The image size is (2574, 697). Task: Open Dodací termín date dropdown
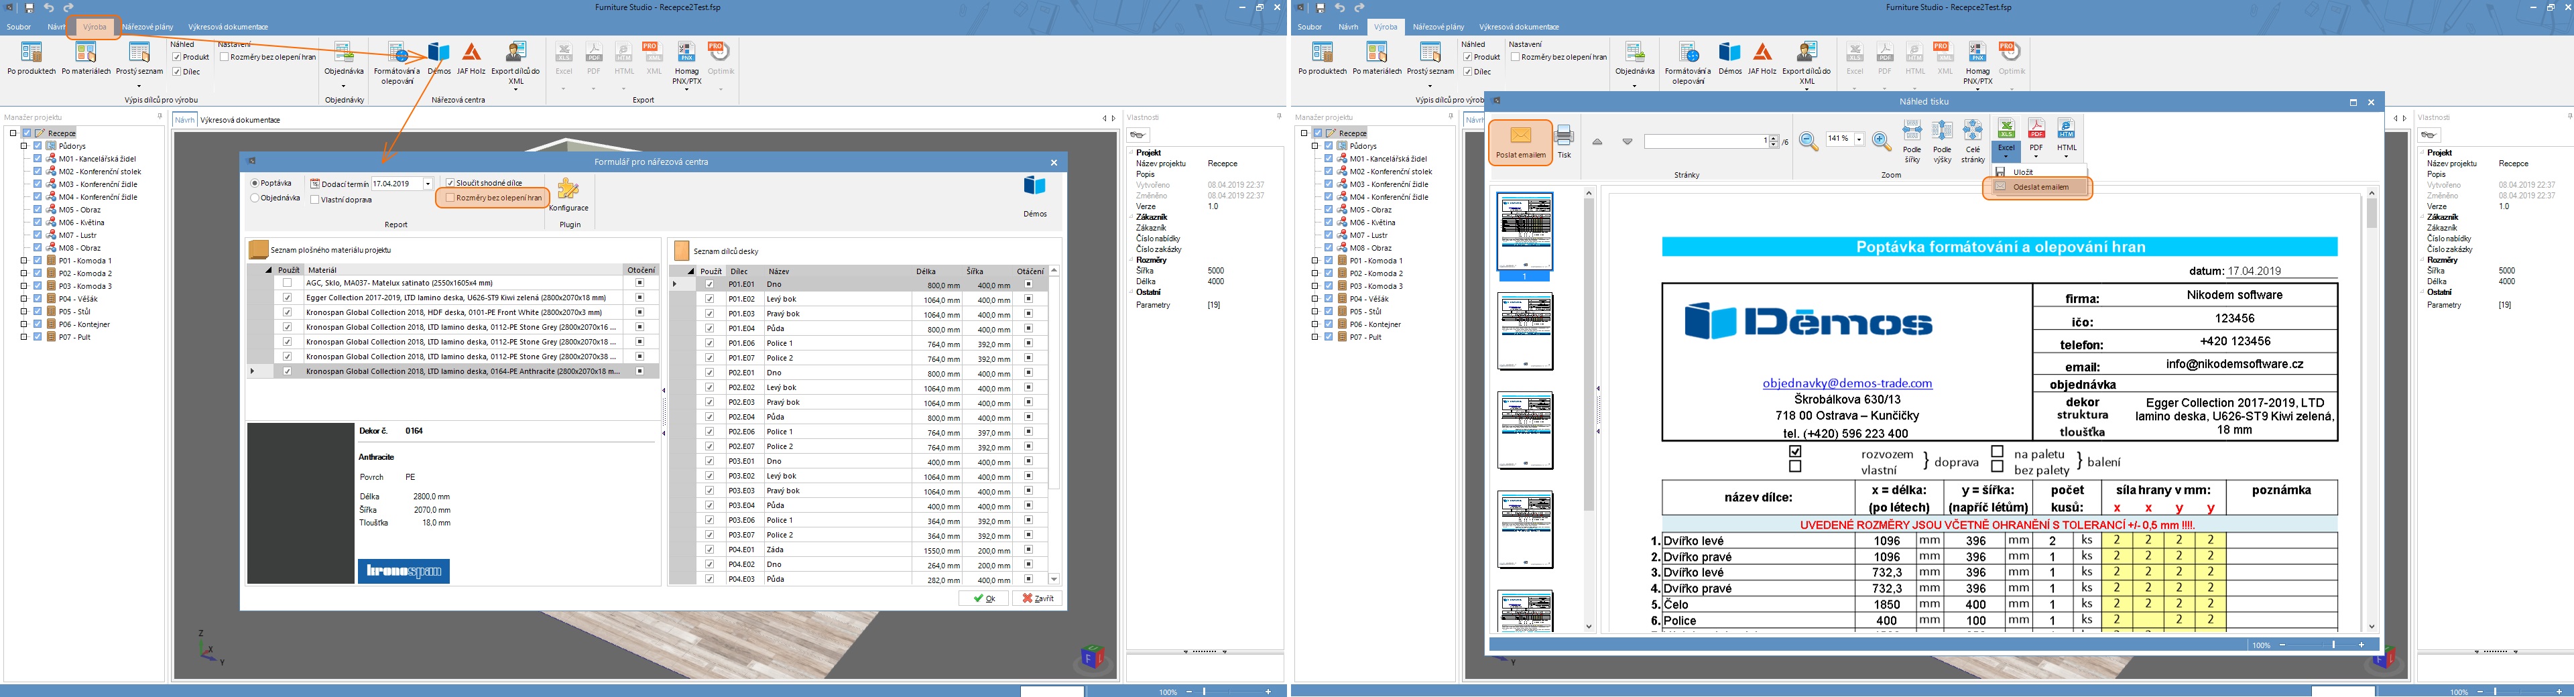(x=428, y=184)
